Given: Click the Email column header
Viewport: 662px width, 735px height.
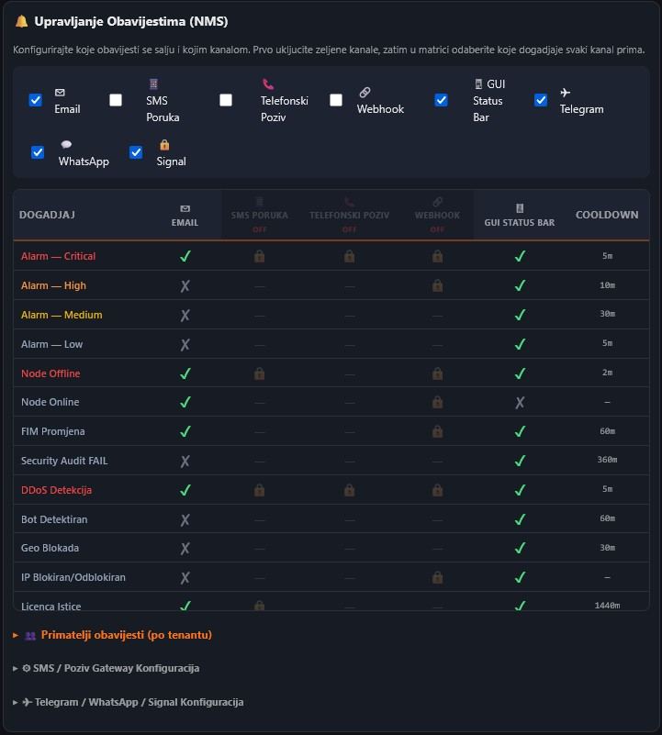Looking at the screenshot, I should pos(185,216).
